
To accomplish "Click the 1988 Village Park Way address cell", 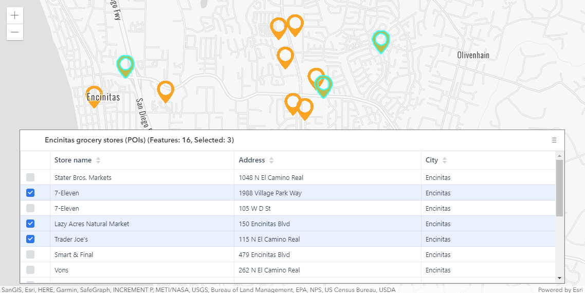I will [x=270, y=193].
